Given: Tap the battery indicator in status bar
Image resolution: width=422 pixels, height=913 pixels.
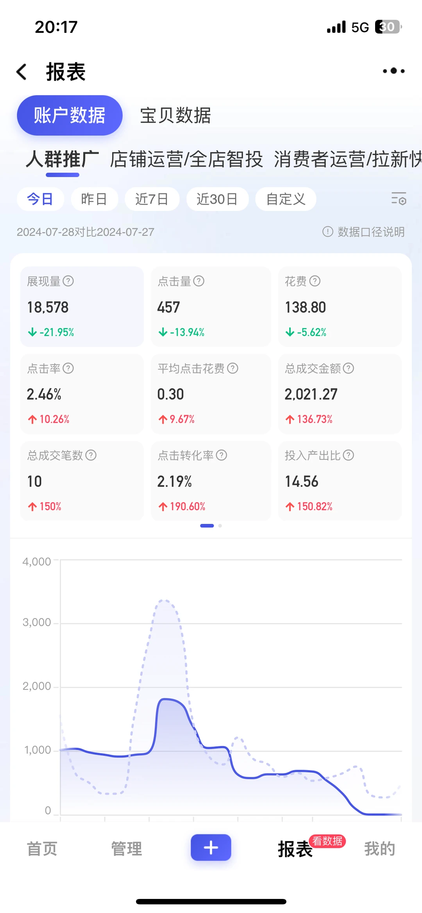Looking at the screenshot, I should click(x=388, y=27).
